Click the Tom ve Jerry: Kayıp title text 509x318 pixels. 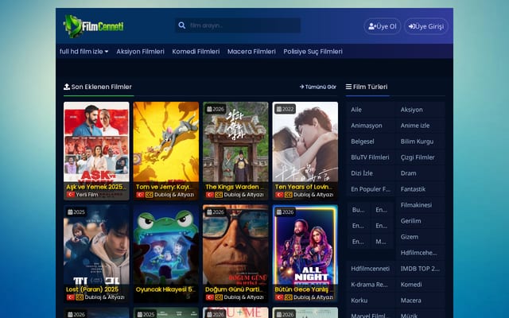point(165,187)
